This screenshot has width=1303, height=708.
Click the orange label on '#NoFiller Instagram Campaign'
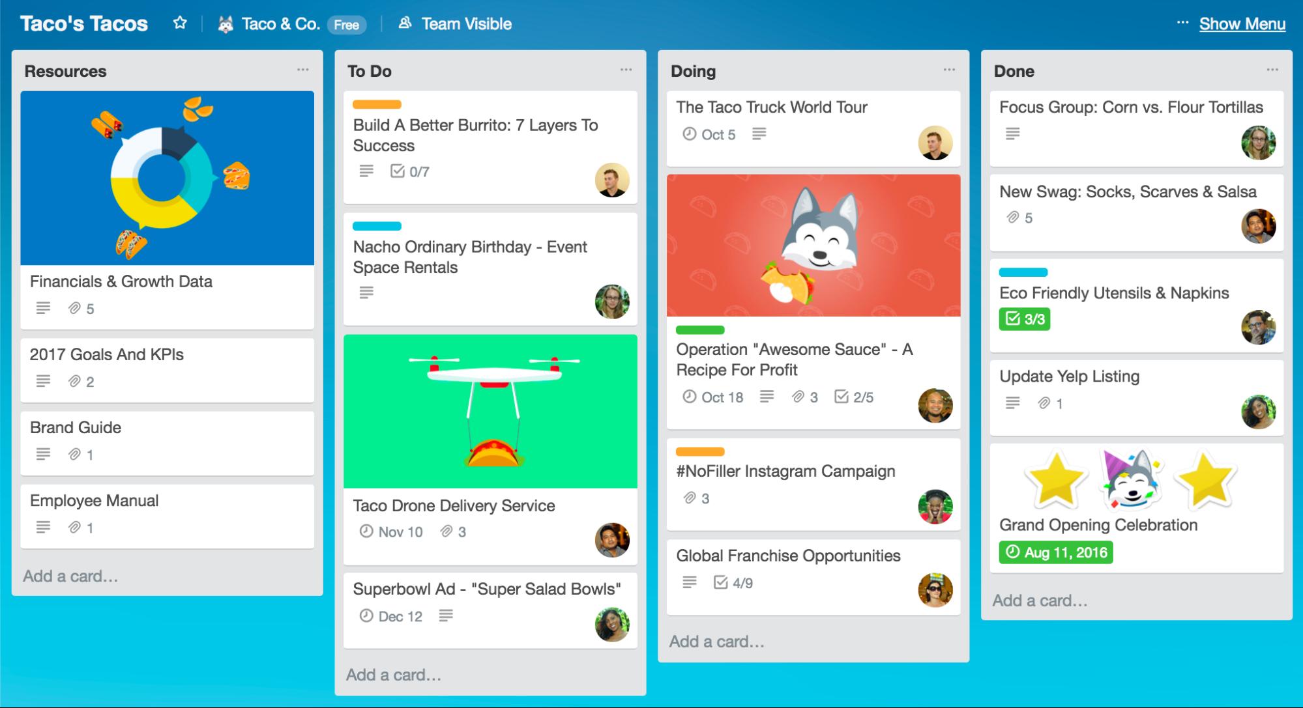tap(697, 450)
